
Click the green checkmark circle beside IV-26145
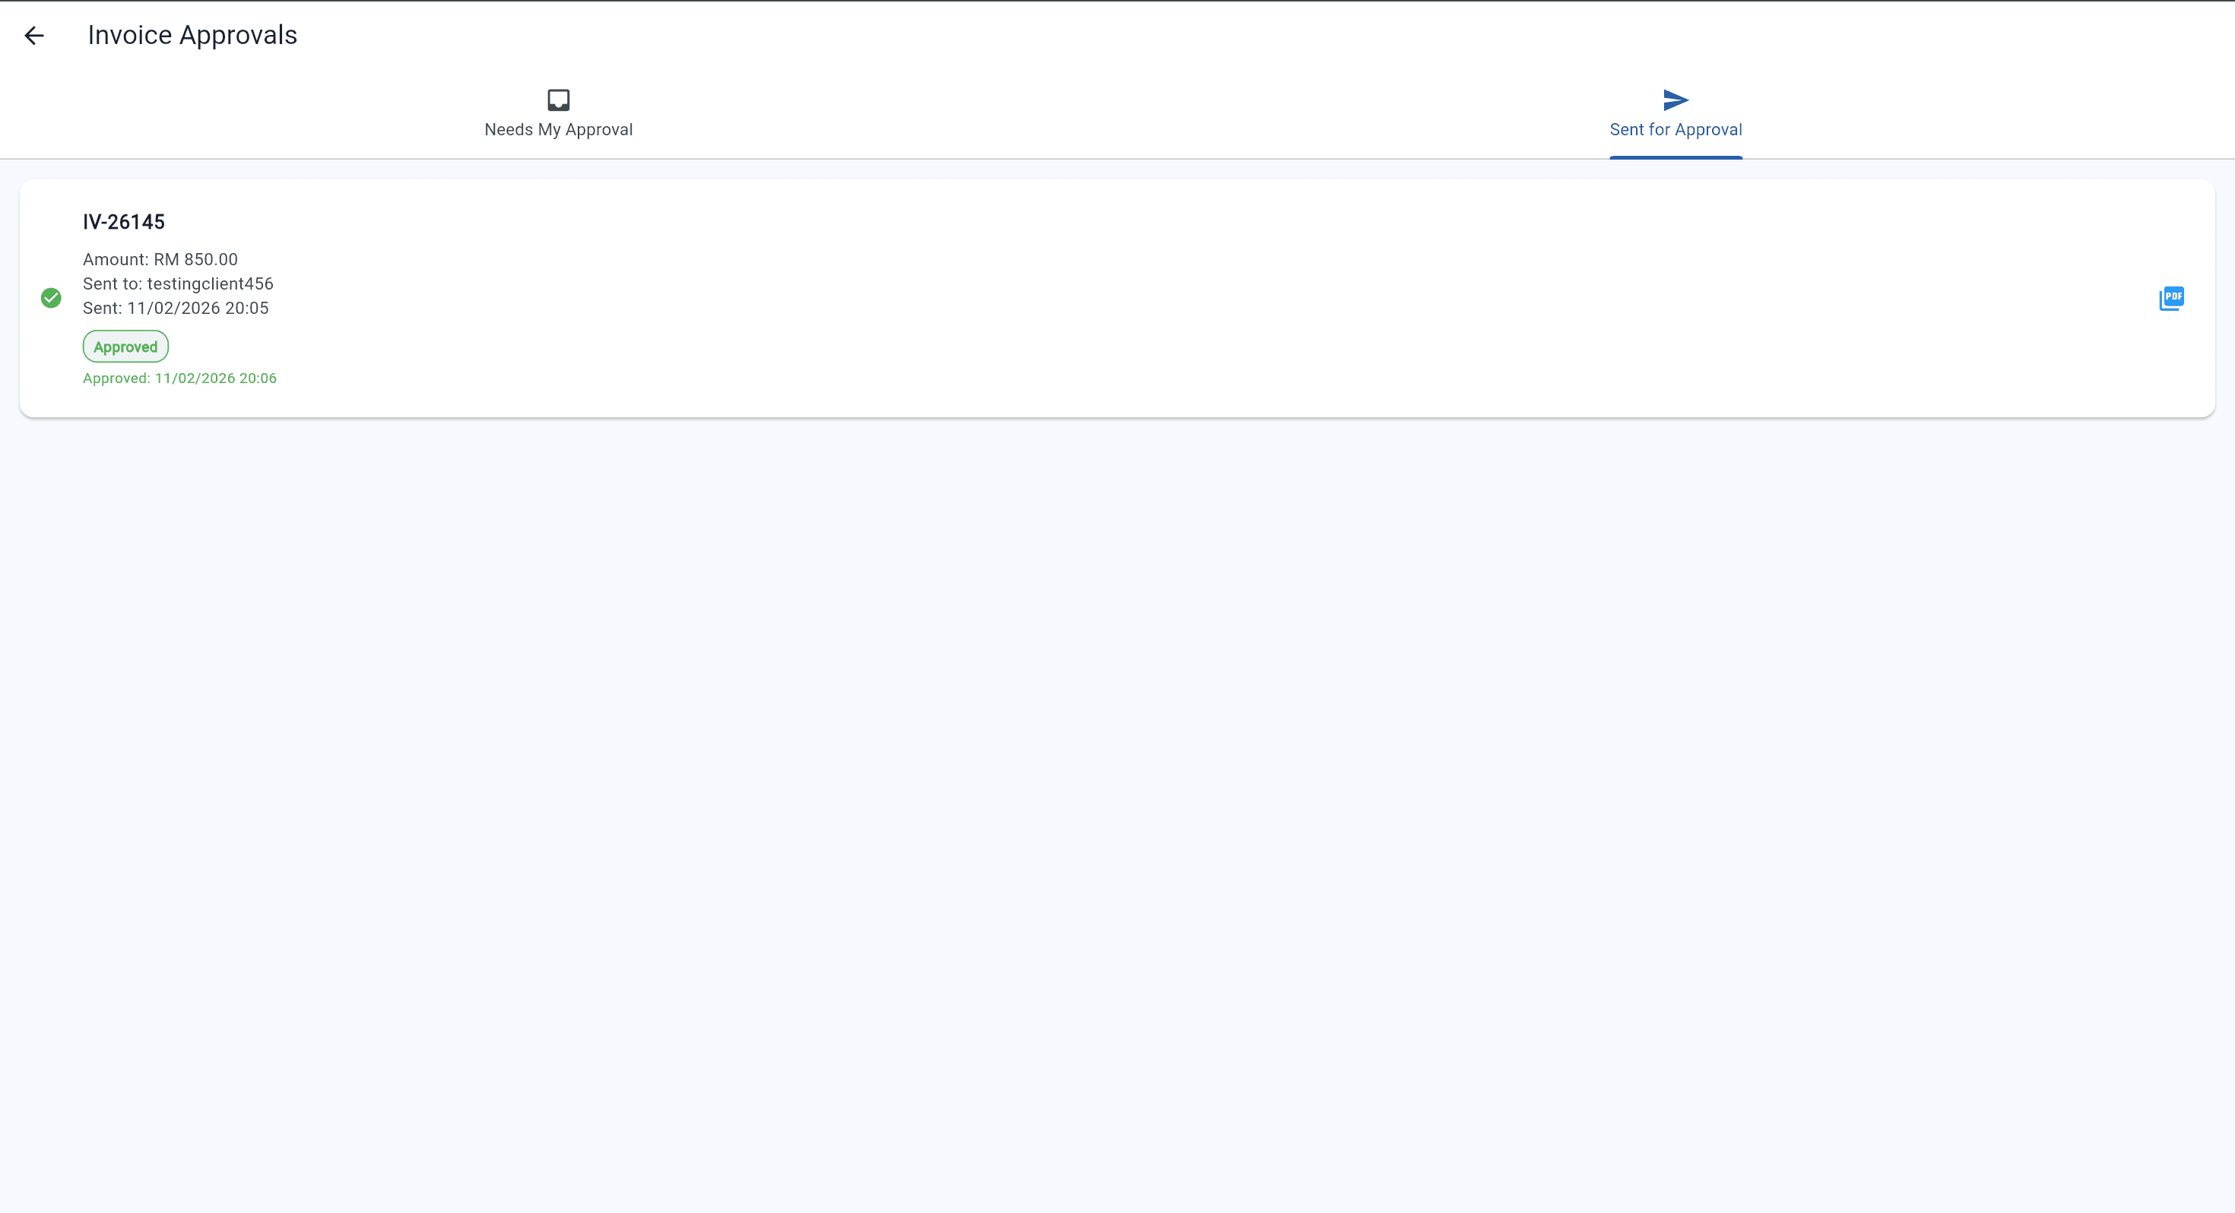click(50, 298)
